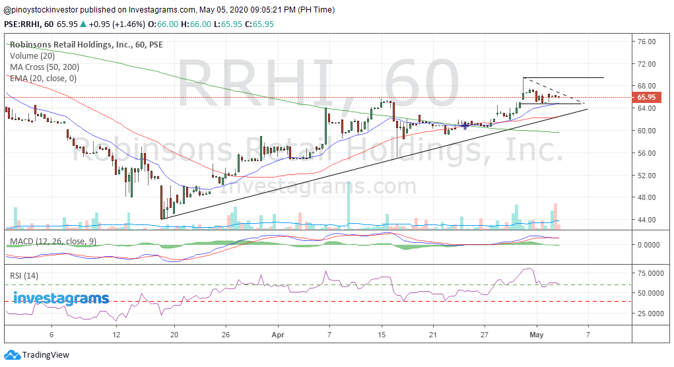The width and height of the screenshot is (674, 367).
Task: Click the TradingView text at bottom left
Action: click(46, 355)
